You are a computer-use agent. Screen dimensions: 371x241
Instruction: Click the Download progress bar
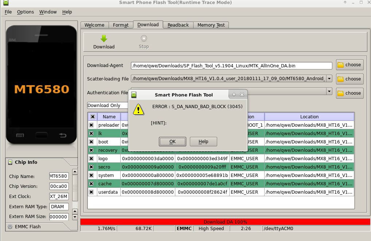pyautogui.click(x=225, y=222)
